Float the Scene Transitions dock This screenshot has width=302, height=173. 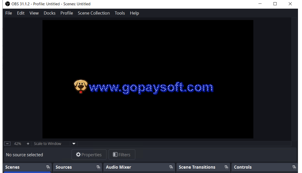(x=226, y=167)
